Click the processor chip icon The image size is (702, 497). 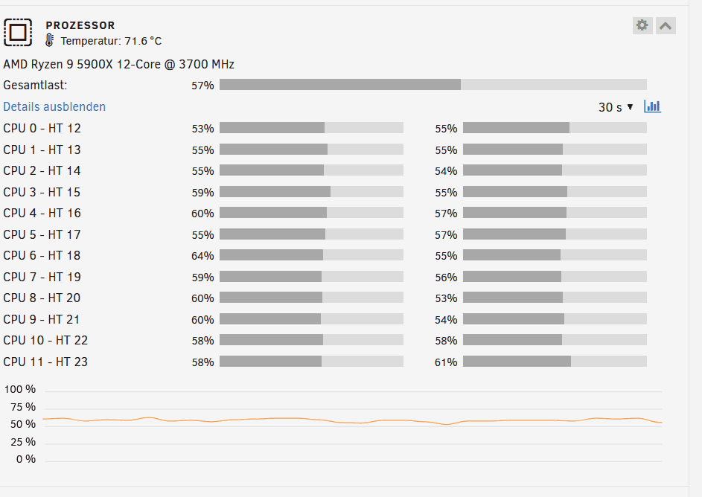(x=18, y=33)
